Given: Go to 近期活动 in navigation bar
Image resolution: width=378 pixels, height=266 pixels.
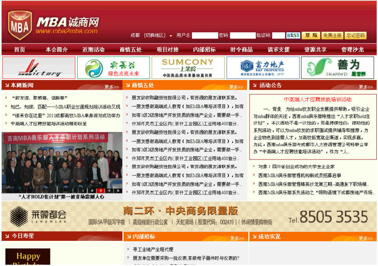Looking at the screenshot, I should click(93, 49).
